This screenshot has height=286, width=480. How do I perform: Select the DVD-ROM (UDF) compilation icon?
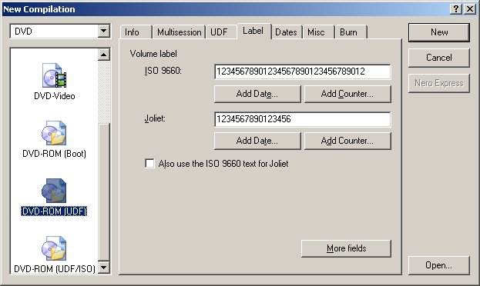click(54, 191)
